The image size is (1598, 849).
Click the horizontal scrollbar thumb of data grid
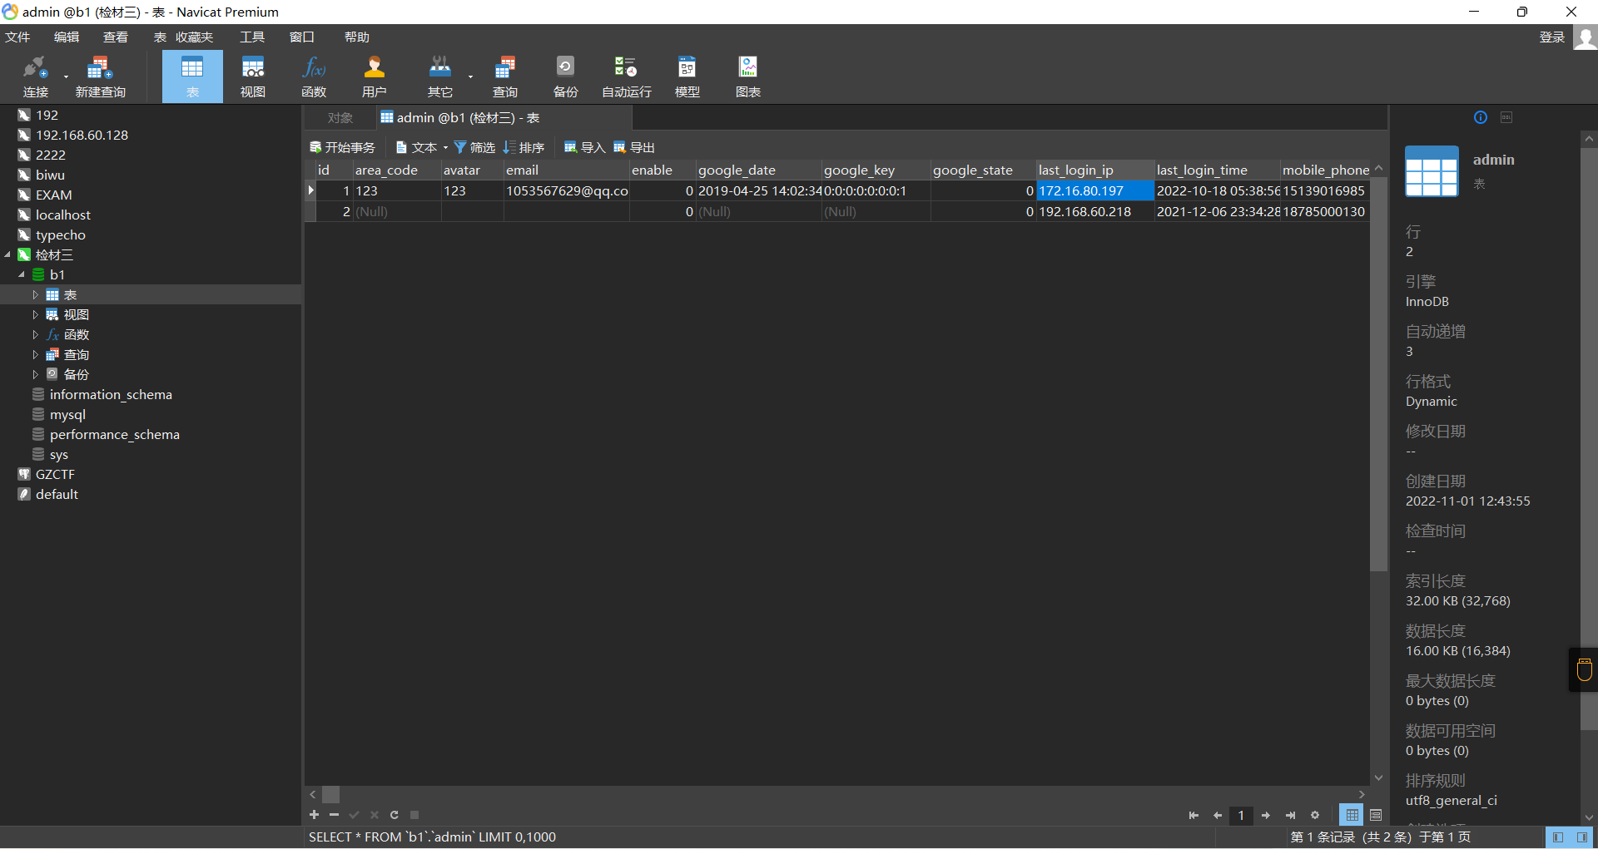pyautogui.click(x=330, y=795)
